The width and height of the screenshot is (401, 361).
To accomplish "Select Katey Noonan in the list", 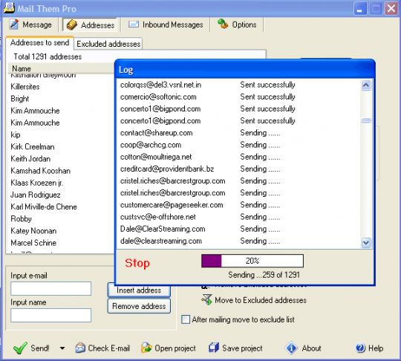I will coord(33,231).
